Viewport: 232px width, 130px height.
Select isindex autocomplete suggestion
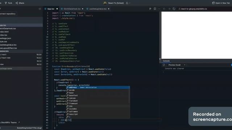pos(98,109)
